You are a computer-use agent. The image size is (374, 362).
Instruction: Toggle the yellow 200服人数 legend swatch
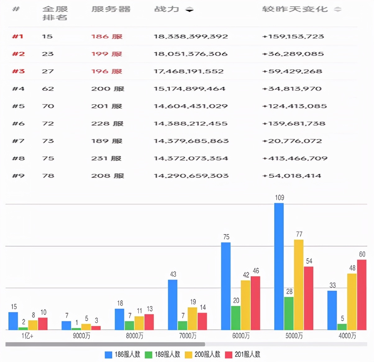click(x=189, y=355)
